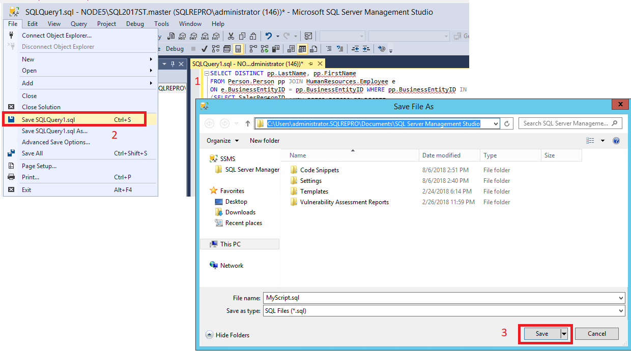The width and height of the screenshot is (631, 351).
Task: Open a new MDX query window
Action: point(182,36)
